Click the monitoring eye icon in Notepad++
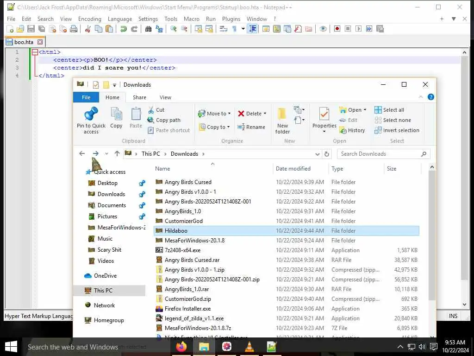 323,29
